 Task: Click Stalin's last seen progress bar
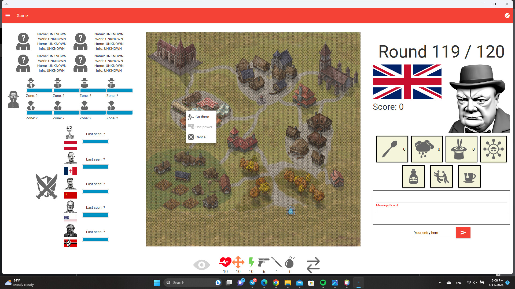95,191
